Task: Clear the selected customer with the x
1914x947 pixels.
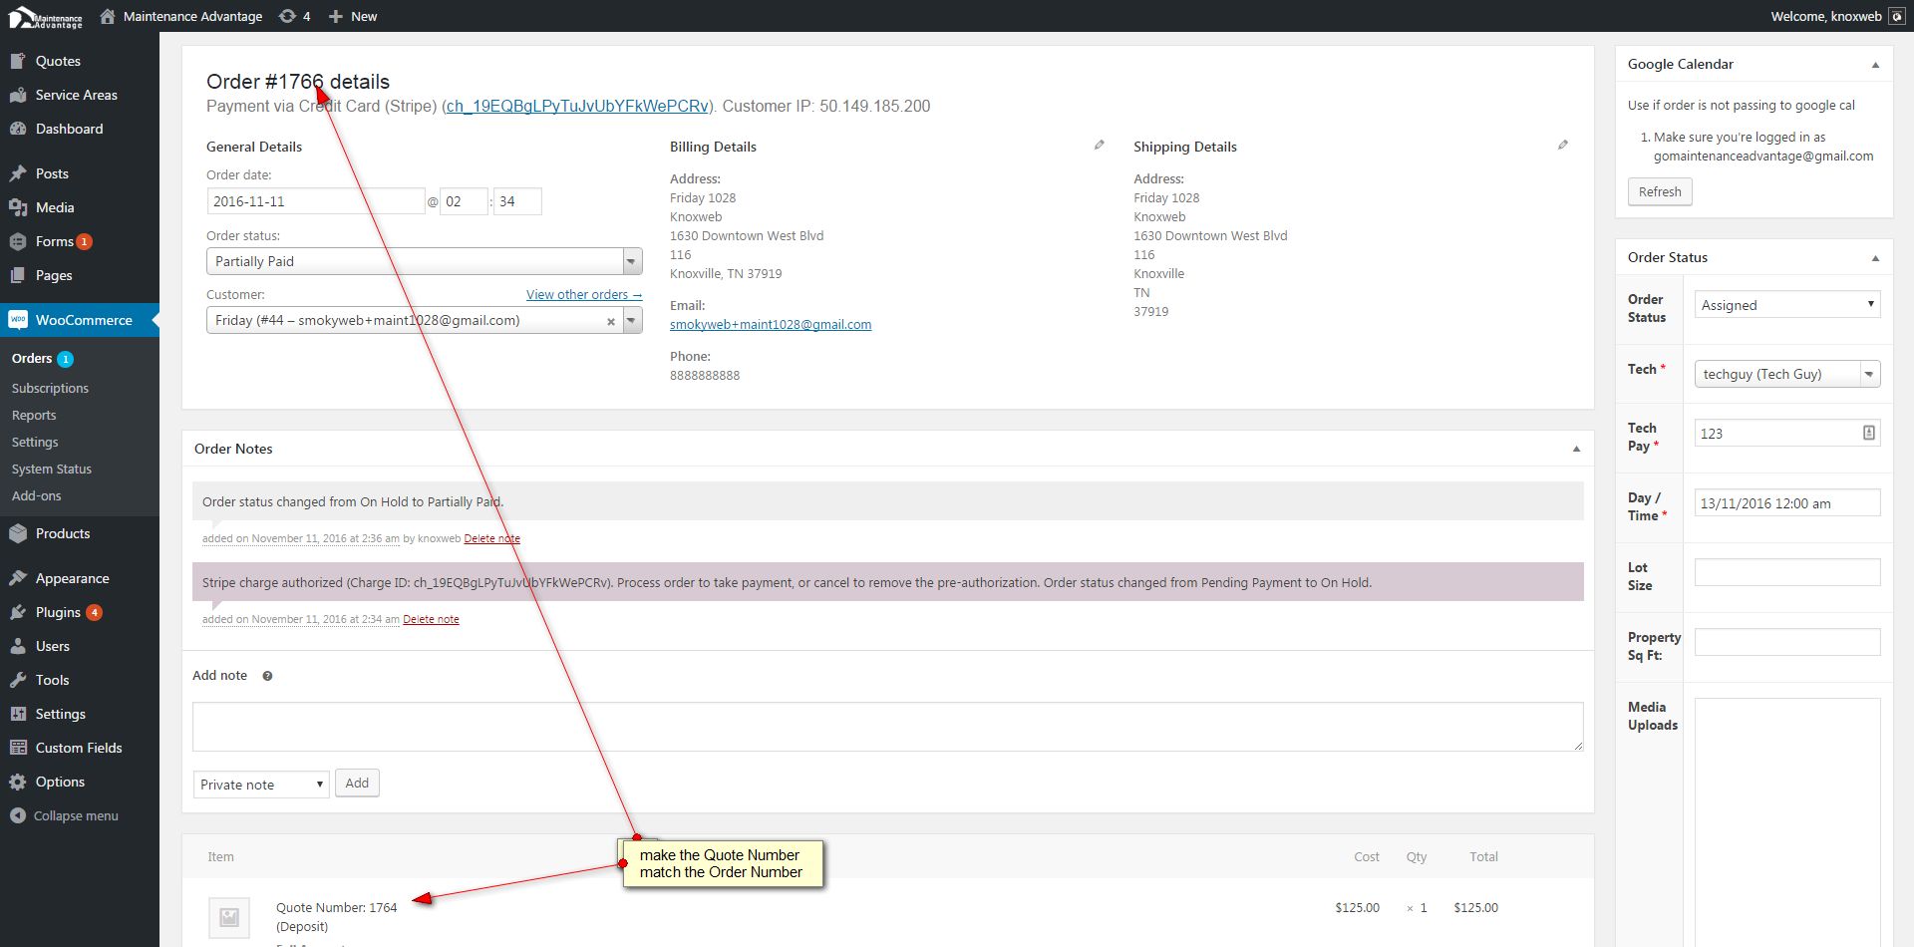Action: [x=611, y=321]
